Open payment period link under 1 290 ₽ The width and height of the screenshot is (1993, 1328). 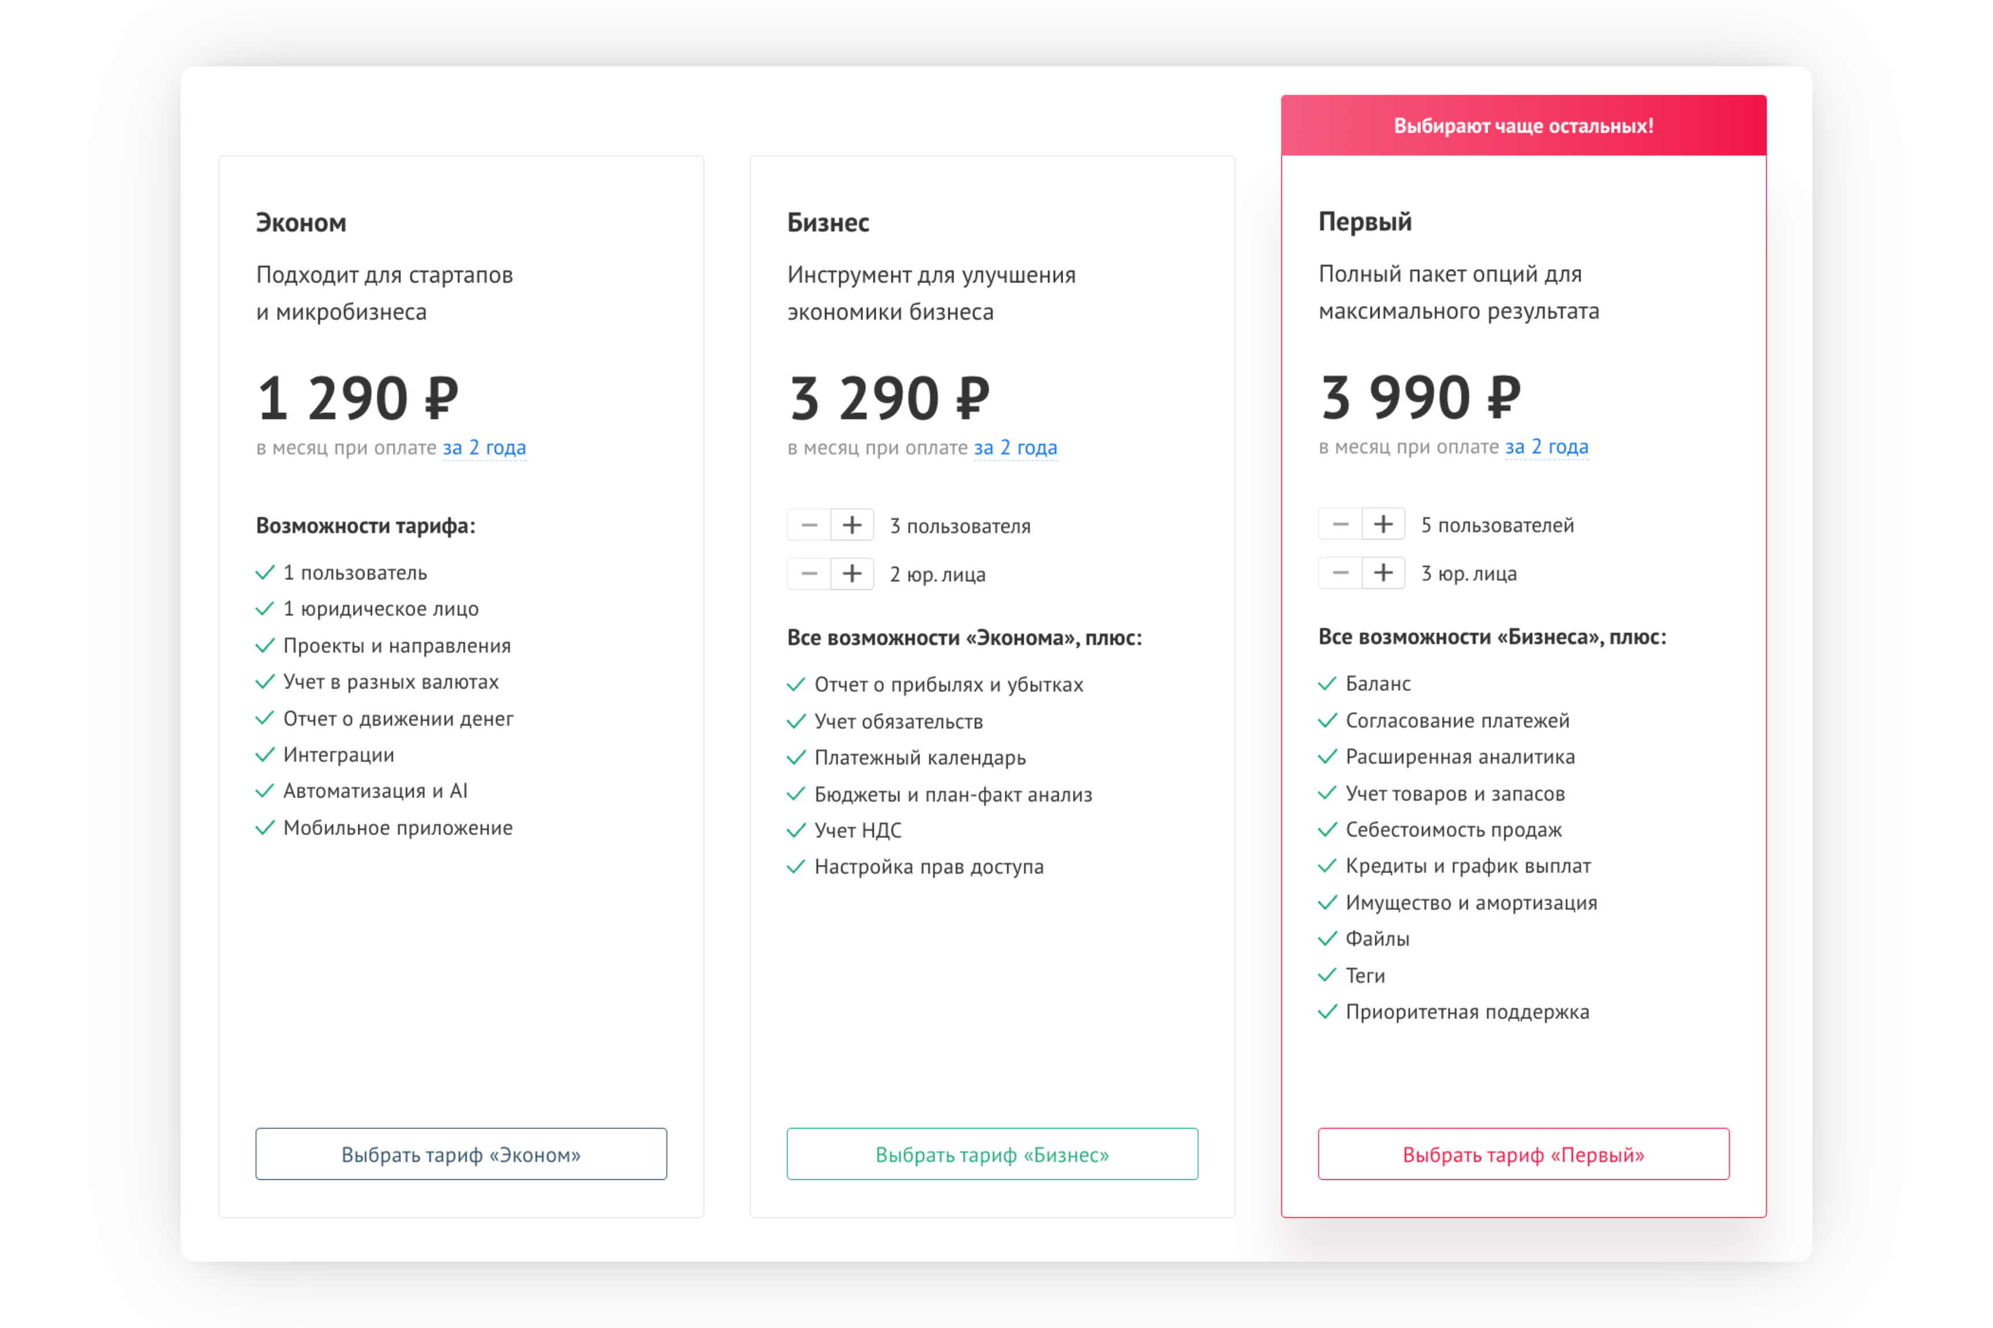[485, 447]
